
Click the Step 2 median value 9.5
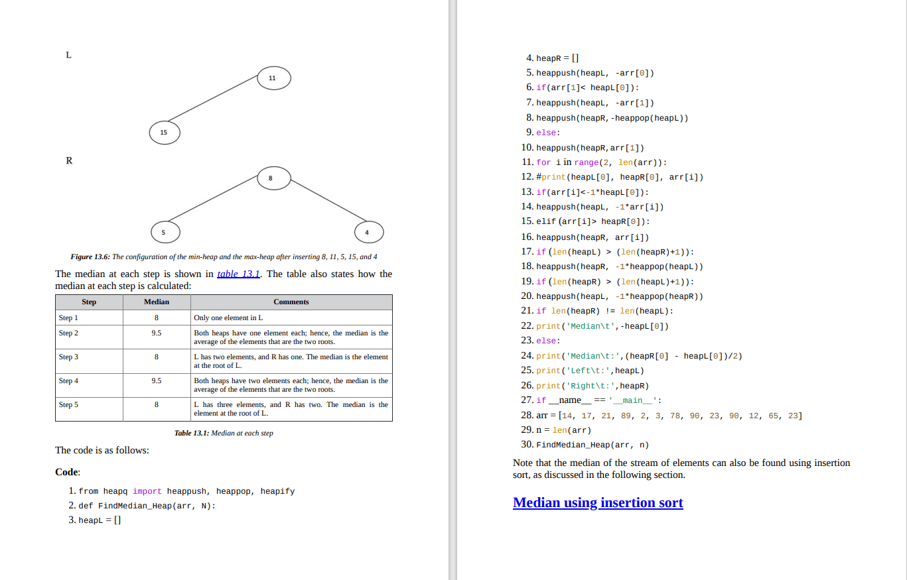[x=157, y=333]
